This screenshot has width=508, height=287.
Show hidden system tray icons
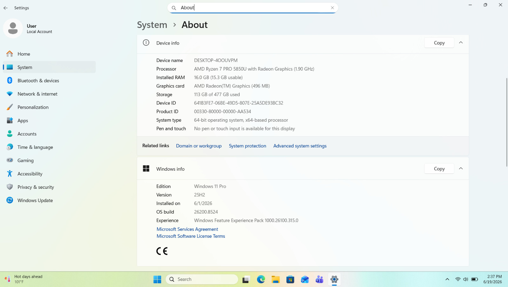coord(447,279)
